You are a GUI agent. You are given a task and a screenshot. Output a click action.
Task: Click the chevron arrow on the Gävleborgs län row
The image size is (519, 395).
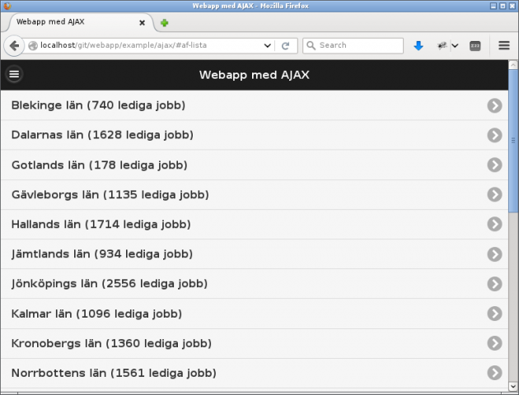494,194
